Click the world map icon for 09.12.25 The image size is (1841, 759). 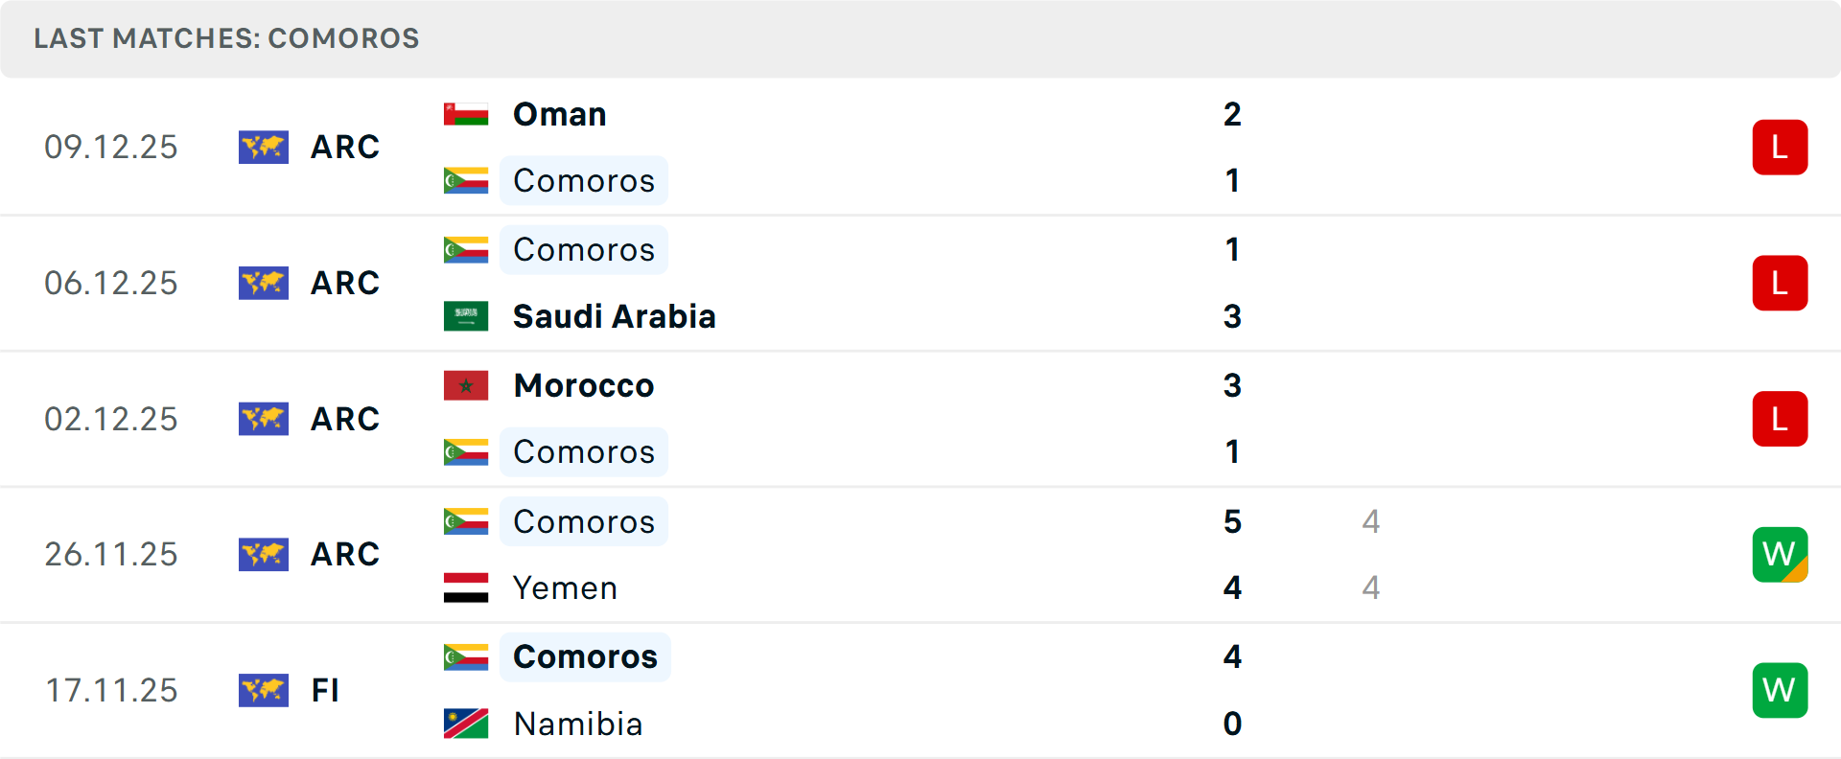[264, 147]
